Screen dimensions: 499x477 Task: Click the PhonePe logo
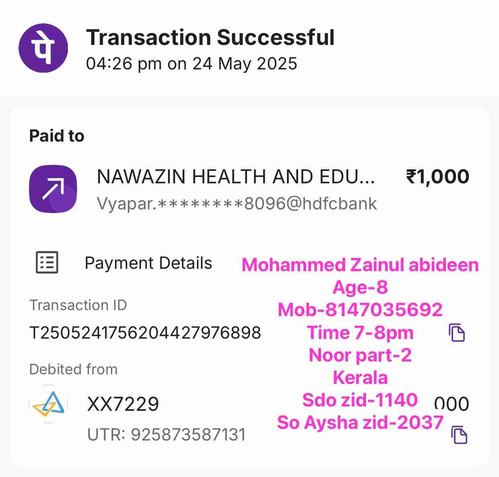[43, 48]
